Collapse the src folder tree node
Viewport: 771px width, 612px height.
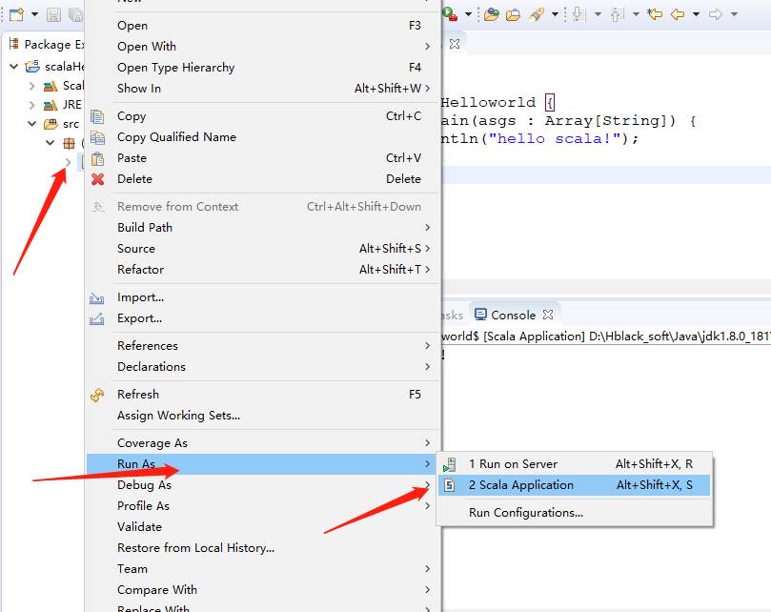tap(32, 124)
